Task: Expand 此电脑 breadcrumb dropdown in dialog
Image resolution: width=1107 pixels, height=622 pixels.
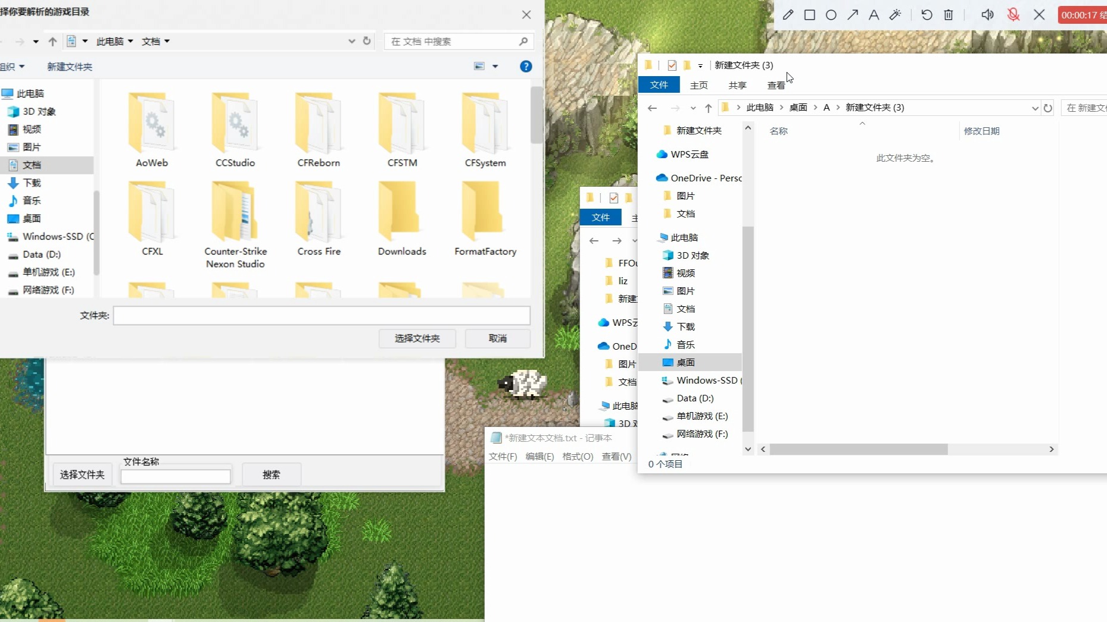Action: pyautogui.click(x=130, y=41)
